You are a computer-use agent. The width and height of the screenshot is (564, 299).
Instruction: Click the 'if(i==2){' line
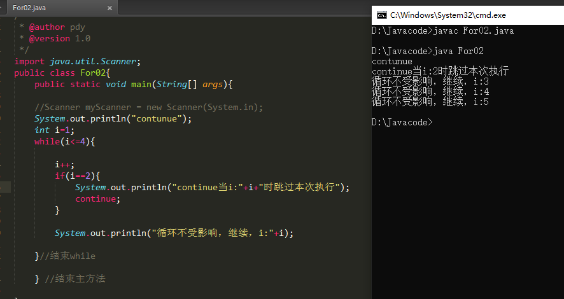coord(77,176)
